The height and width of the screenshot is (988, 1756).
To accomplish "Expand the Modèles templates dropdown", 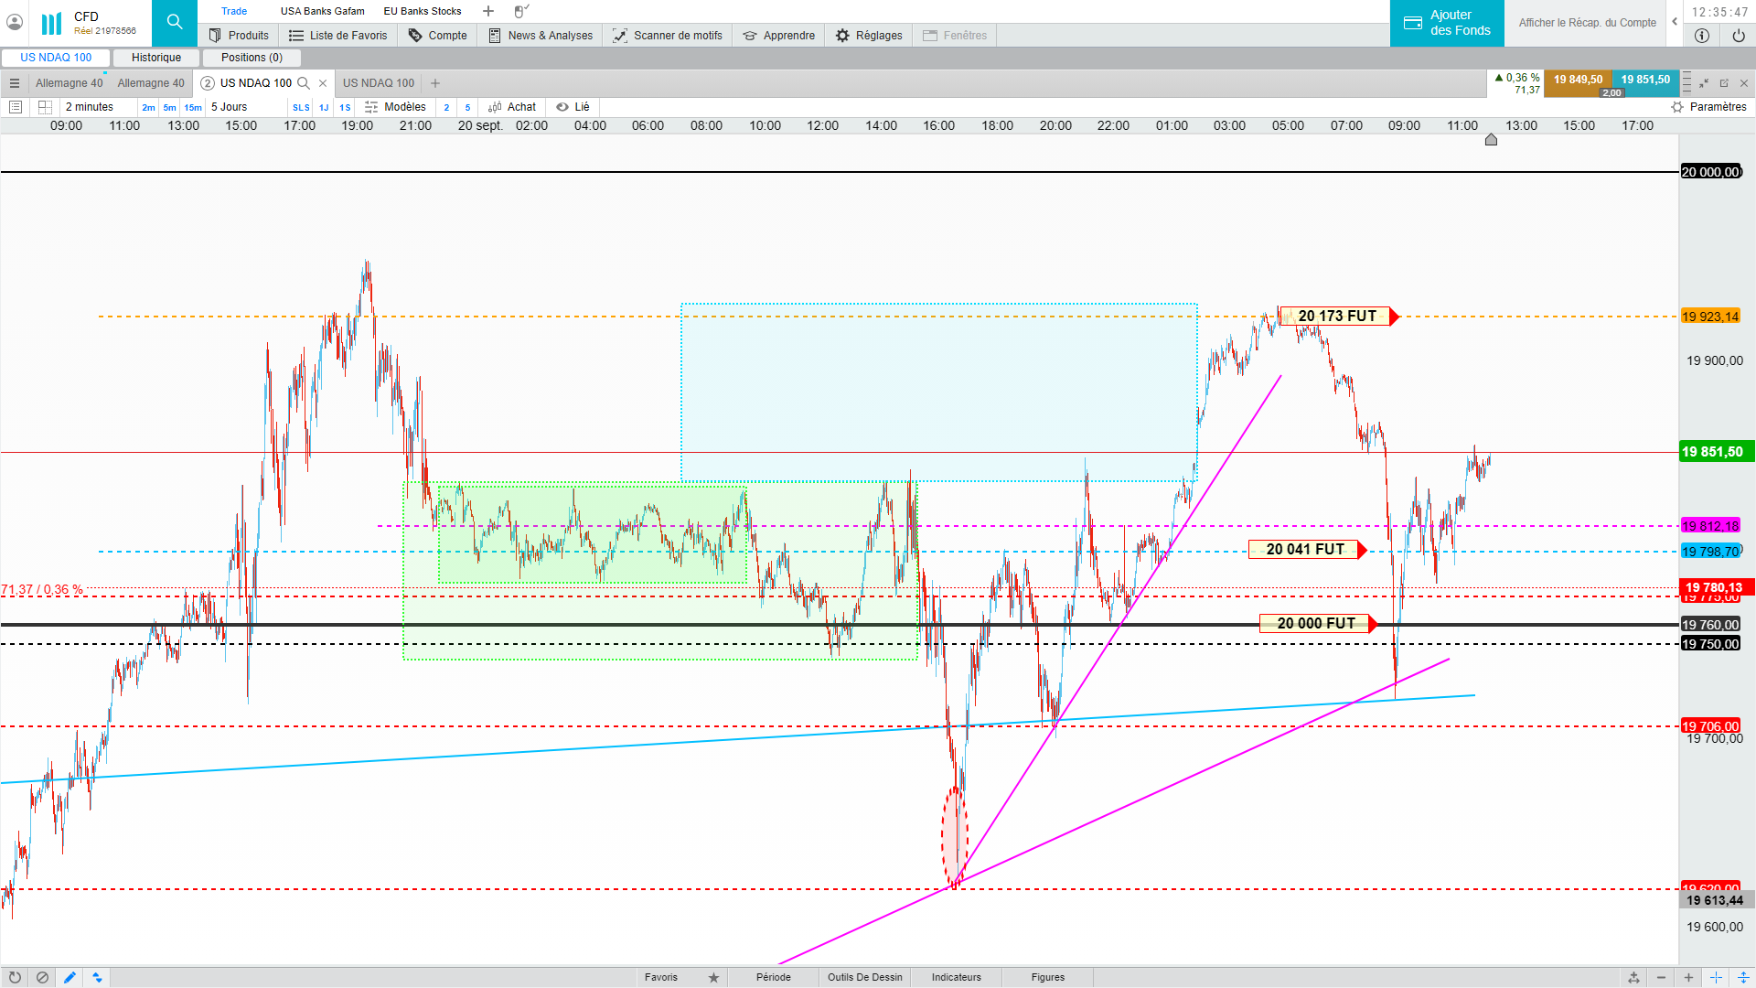I will [396, 107].
